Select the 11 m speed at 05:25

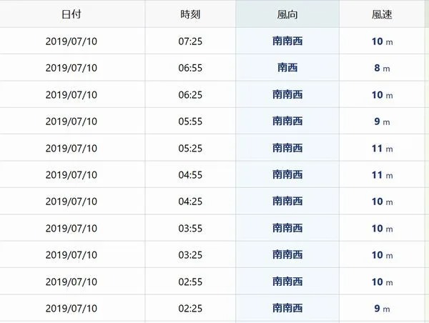coord(382,148)
